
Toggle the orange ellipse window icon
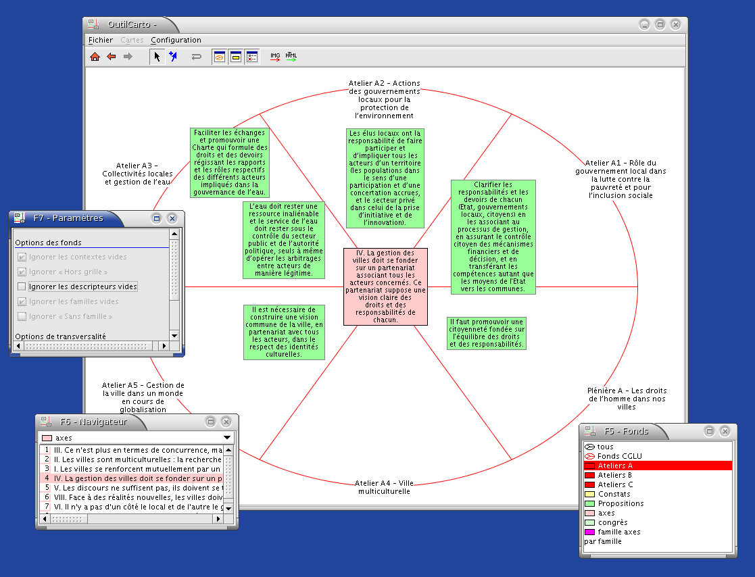[220, 57]
